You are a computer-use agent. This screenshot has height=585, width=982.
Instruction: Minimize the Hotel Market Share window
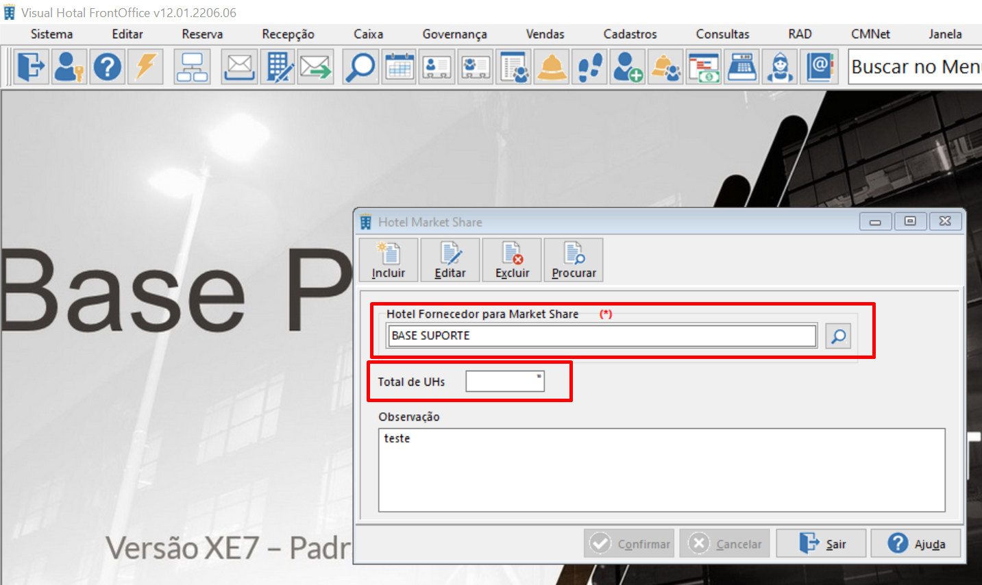(875, 221)
